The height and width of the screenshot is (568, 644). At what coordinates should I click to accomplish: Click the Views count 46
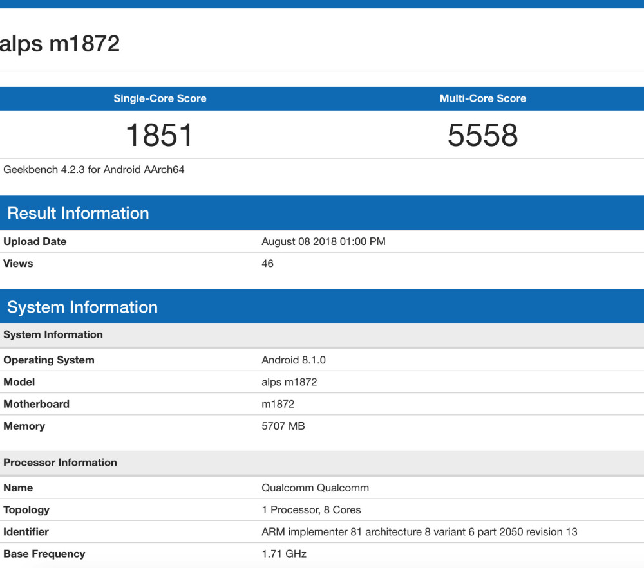(267, 263)
